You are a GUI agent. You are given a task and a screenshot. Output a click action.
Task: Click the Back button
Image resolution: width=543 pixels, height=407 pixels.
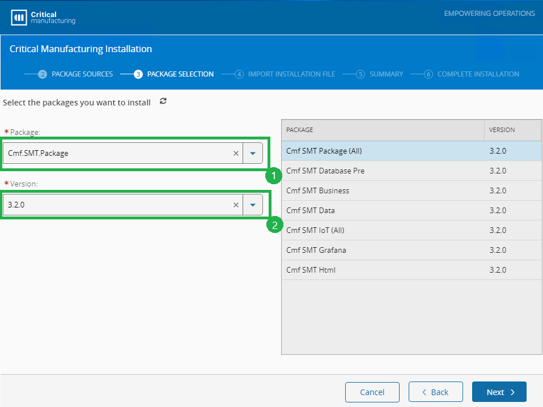click(x=435, y=392)
